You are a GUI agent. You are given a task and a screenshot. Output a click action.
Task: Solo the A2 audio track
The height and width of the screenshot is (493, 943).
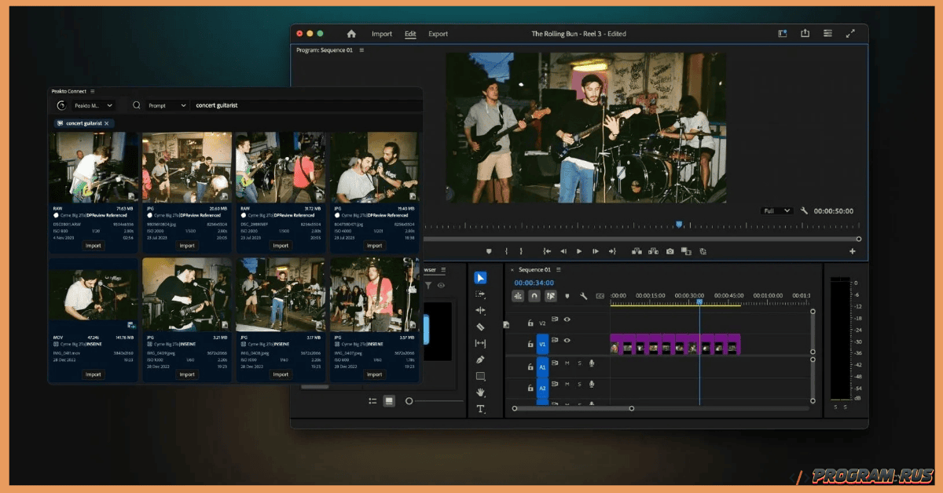click(579, 385)
